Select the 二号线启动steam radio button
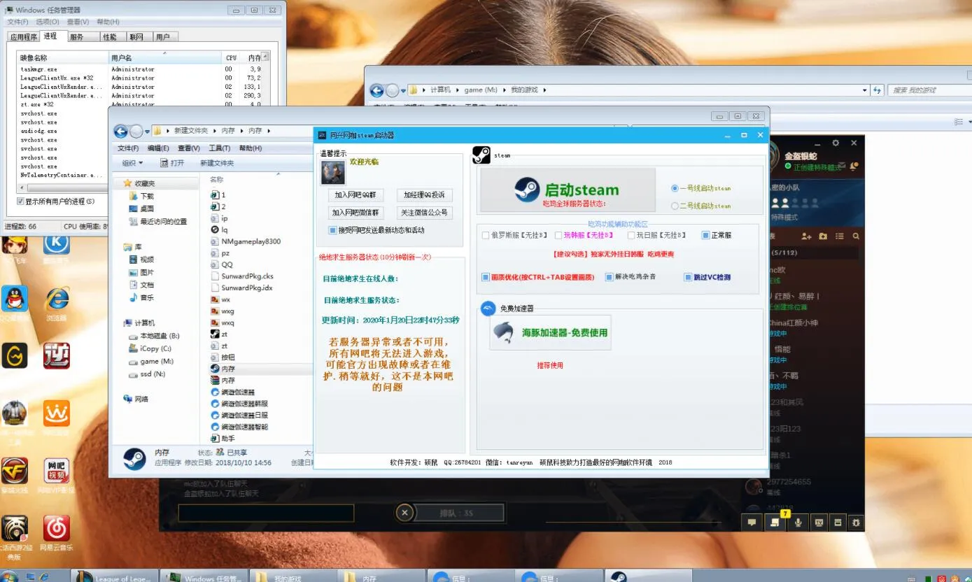Viewport: 972px width, 582px height. (x=673, y=206)
